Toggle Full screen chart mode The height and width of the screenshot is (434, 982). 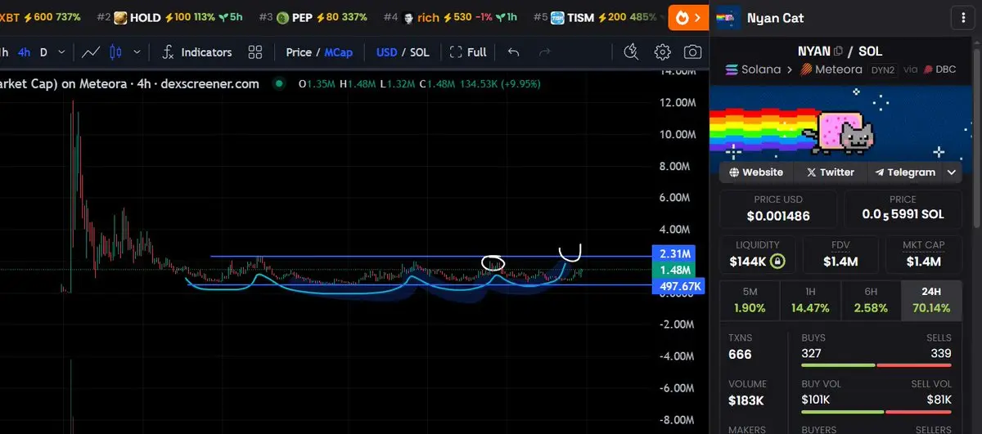[x=468, y=52]
